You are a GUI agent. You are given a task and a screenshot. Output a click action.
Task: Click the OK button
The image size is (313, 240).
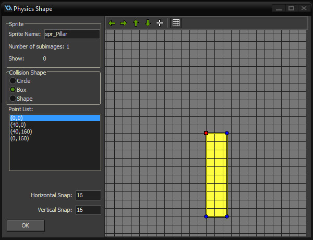(x=26, y=225)
